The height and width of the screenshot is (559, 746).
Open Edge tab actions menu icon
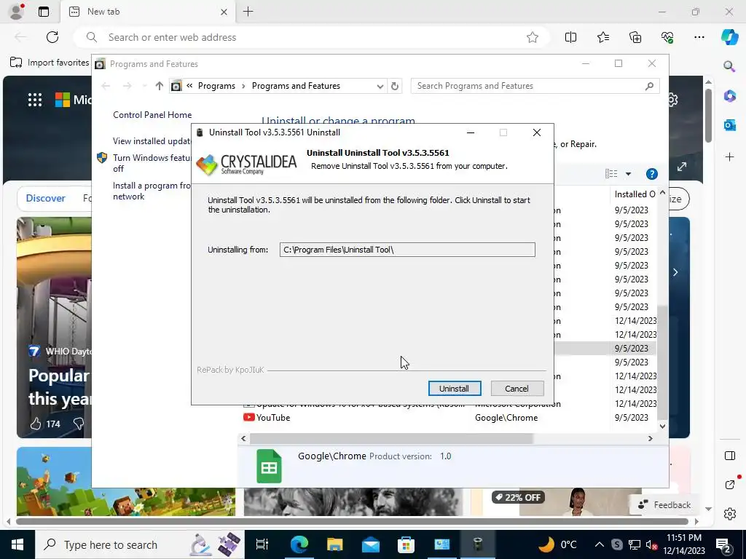44,12
